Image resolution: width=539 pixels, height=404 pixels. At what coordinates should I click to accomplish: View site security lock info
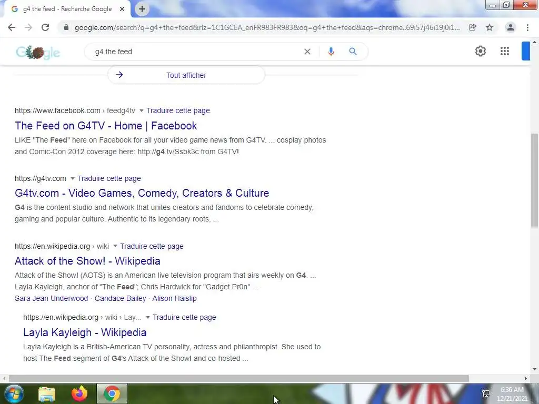[66, 27]
